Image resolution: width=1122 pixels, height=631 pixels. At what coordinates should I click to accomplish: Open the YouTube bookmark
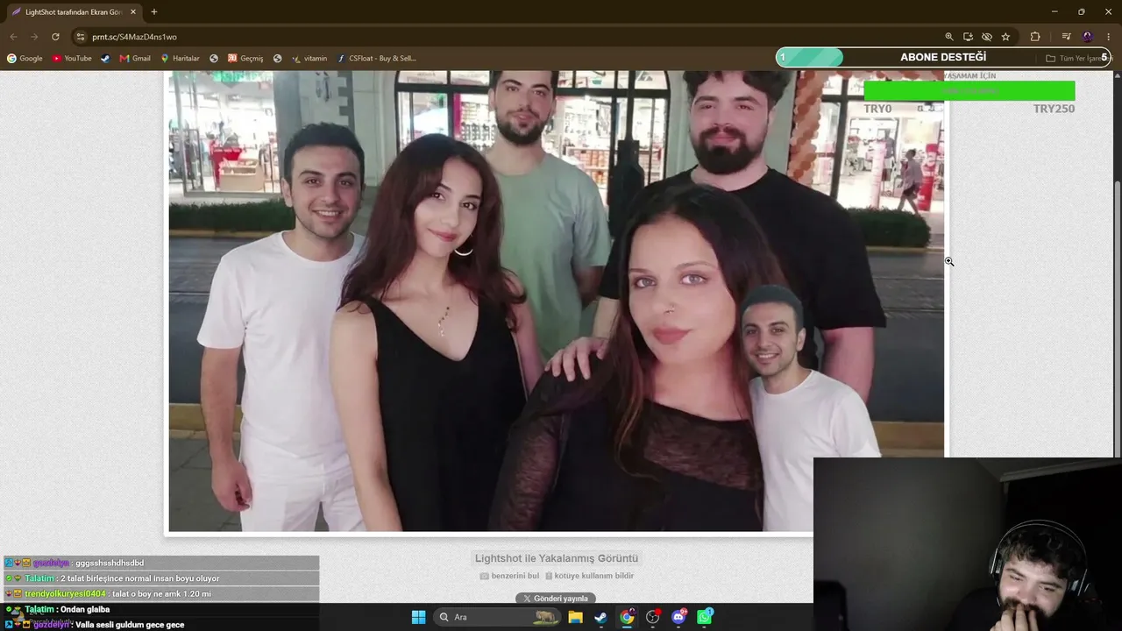pos(72,59)
